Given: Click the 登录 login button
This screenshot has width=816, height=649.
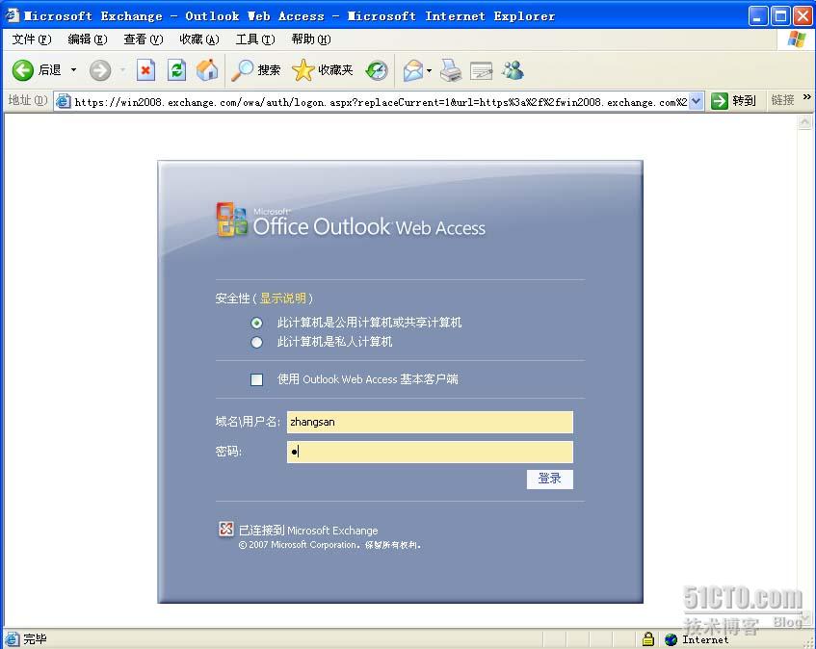Looking at the screenshot, I should tap(549, 479).
